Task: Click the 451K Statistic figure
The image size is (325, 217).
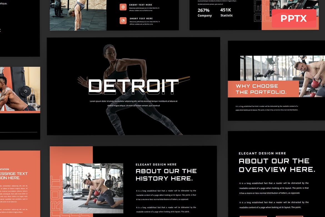Action: [x=226, y=12]
